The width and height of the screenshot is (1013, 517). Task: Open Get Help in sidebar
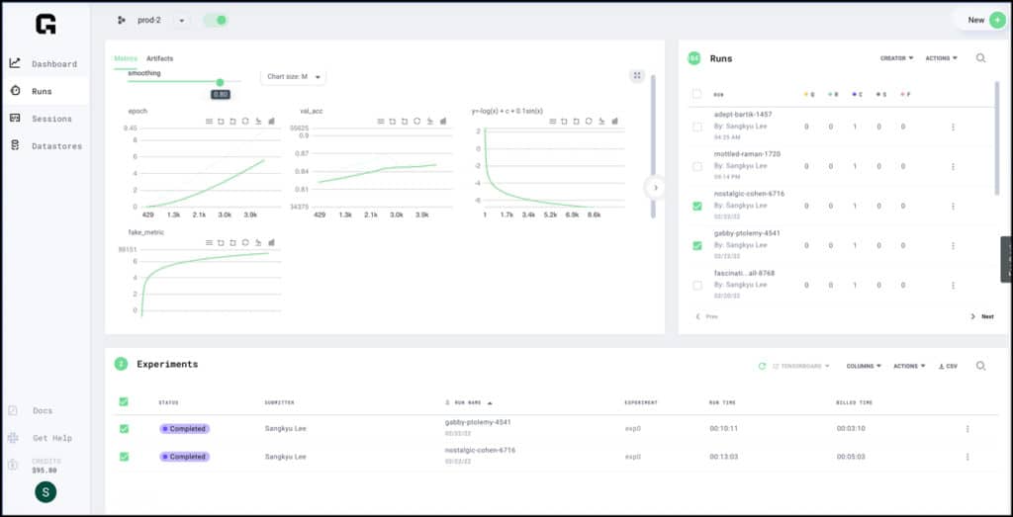pos(40,438)
